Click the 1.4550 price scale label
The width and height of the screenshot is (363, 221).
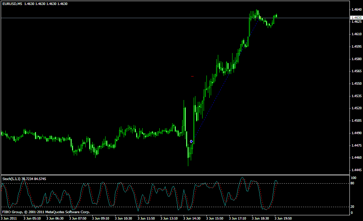356,84
